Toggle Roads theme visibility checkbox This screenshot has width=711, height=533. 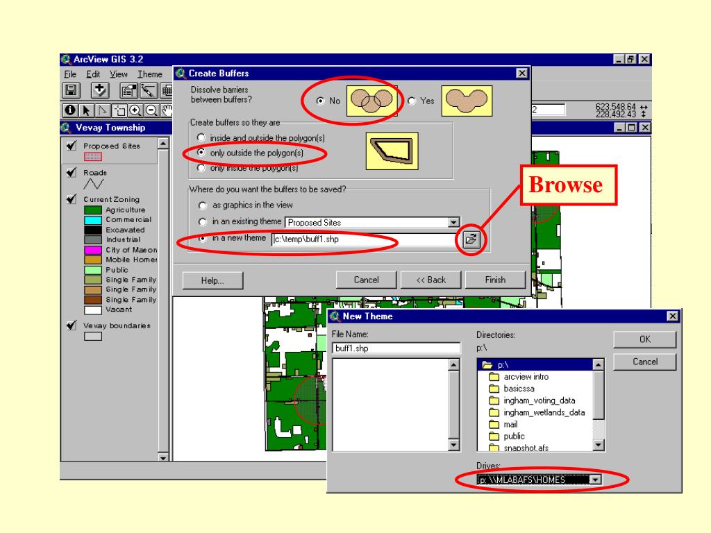[72, 172]
